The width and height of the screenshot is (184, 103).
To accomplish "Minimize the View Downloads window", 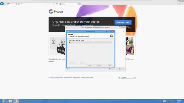I will tap(117, 27).
